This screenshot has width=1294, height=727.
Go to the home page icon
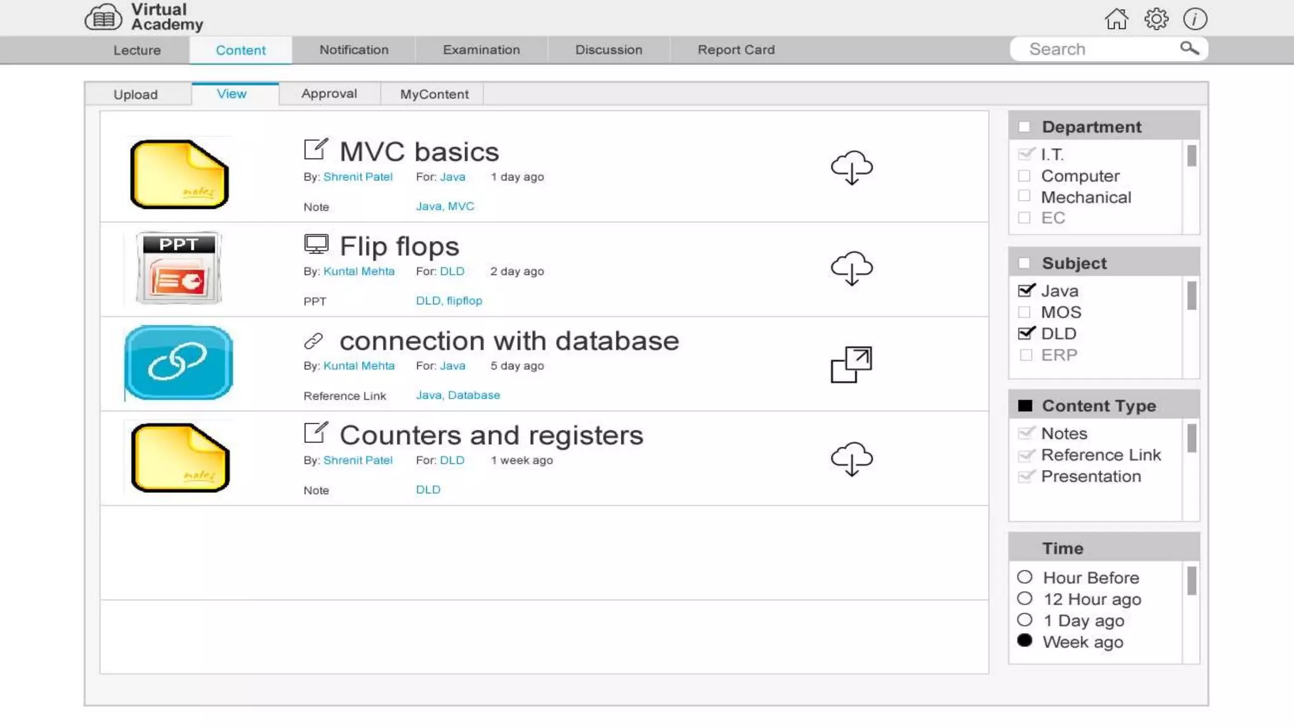click(x=1116, y=19)
